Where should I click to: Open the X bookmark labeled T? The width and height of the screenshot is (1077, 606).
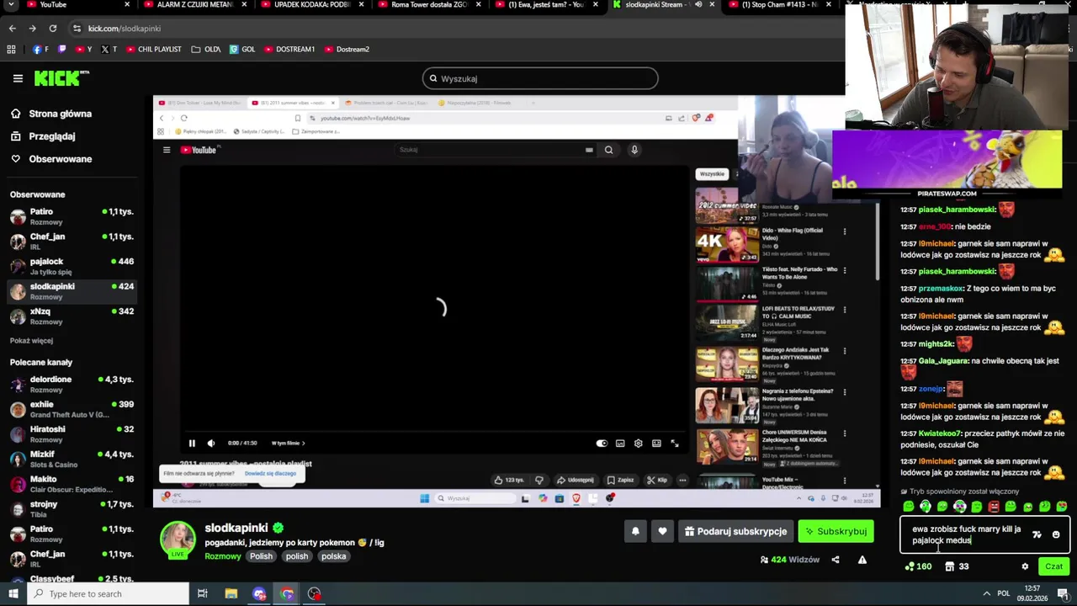[x=109, y=49]
